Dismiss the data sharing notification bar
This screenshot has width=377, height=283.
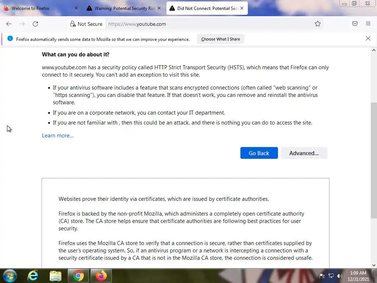pyautogui.click(x=368, y=38)
